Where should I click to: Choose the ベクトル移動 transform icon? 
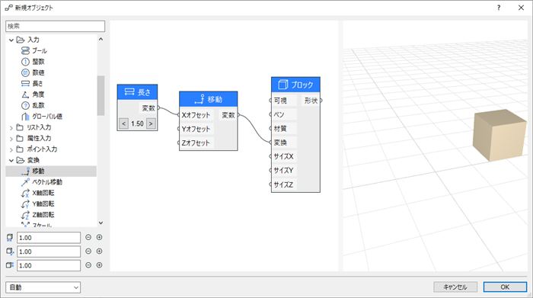click(x=25, y=182)
